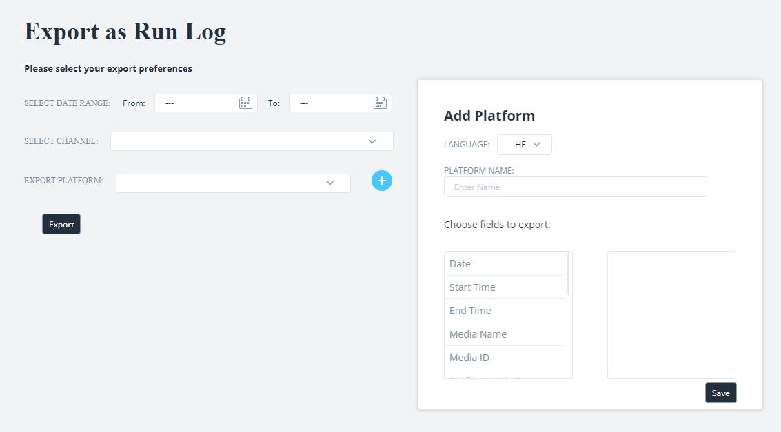Screen dimensions: 781x432
Task: Click the To date text field
Action: click(x=331, y=103)
